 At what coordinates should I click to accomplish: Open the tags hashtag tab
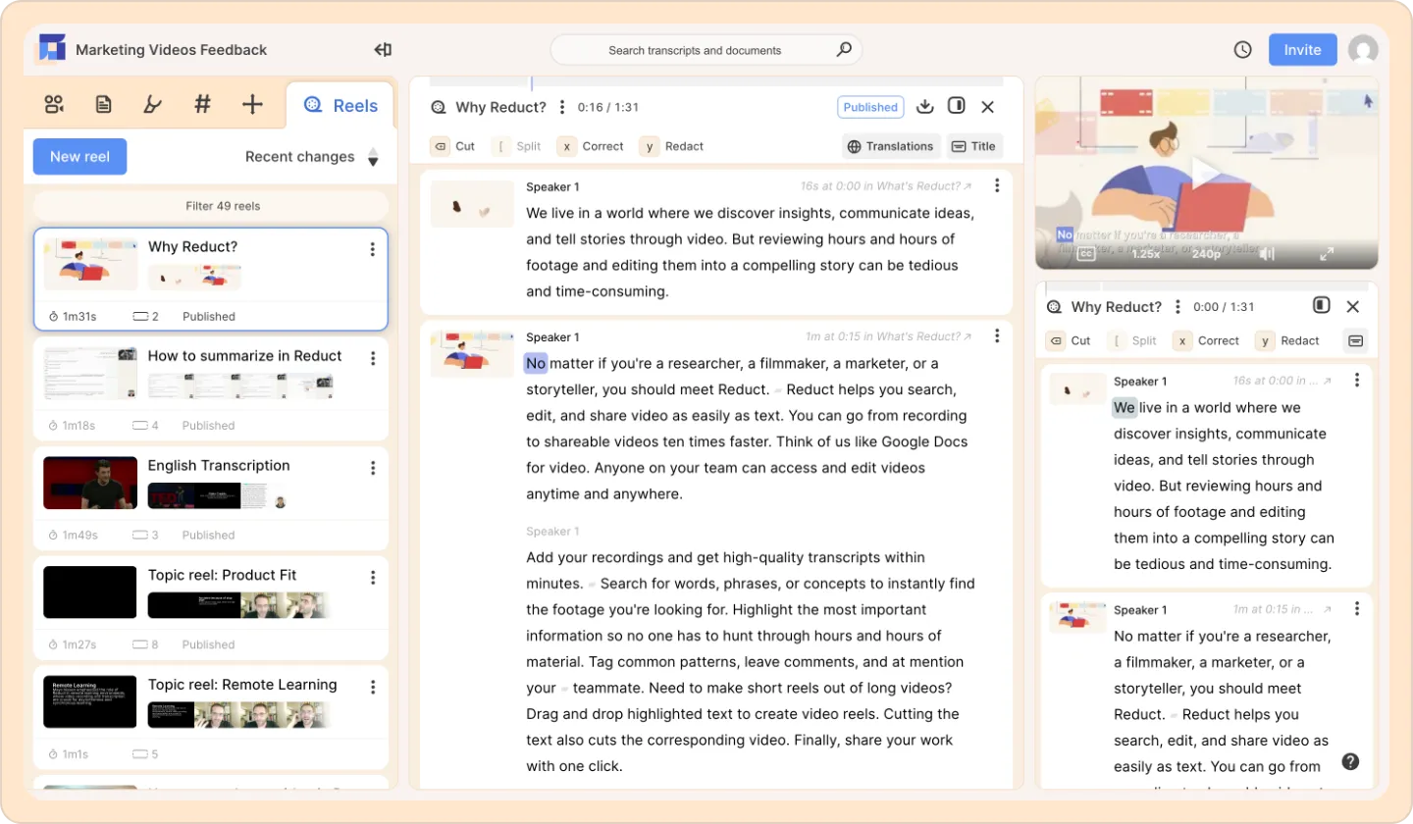202,104
